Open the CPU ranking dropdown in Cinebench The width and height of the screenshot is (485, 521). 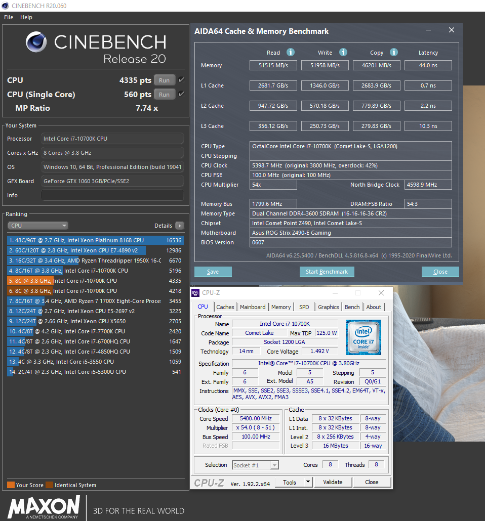[38, 226]
